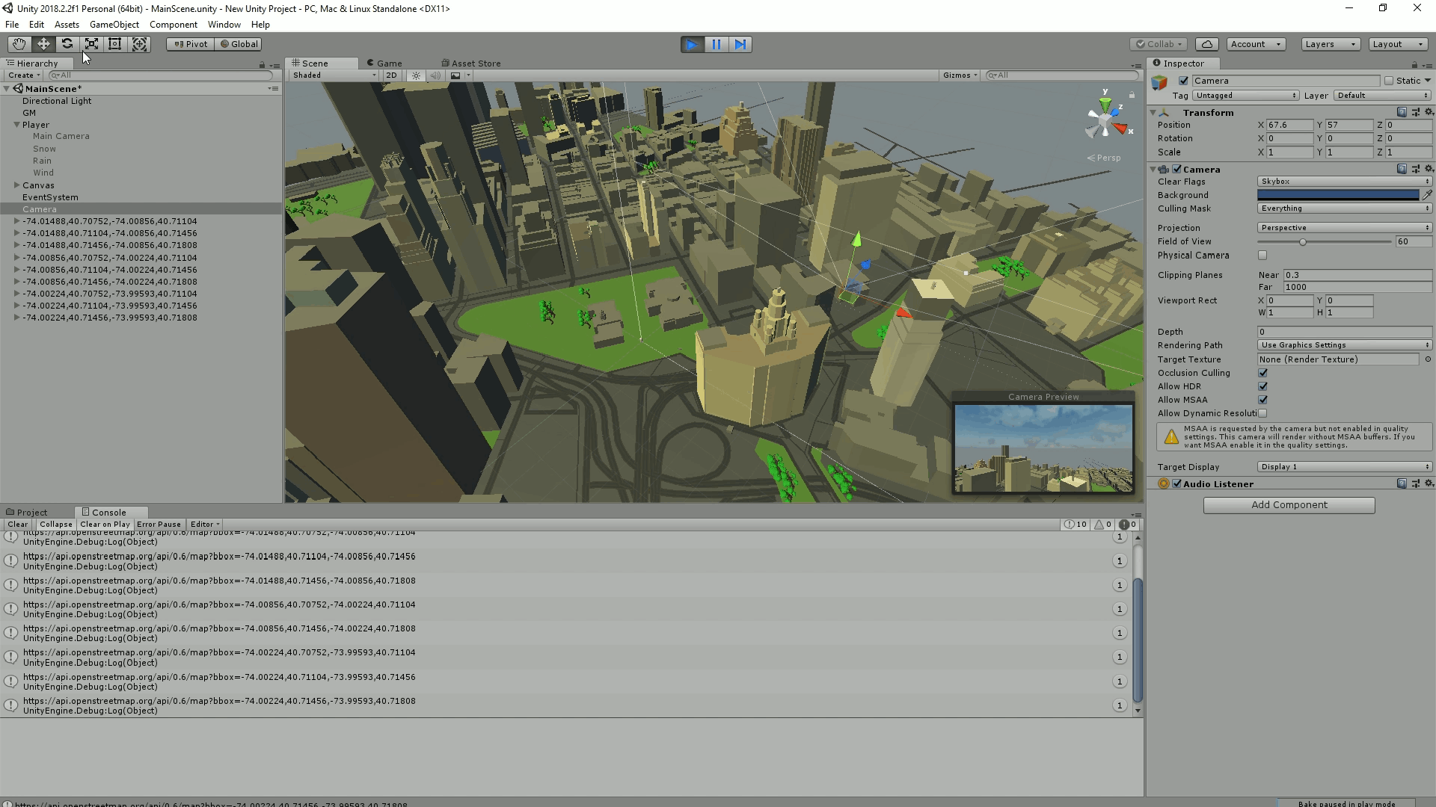The width and height of the screenshot is (1436, 807).
Task: Toggle Camera object active checkbox
Action: pyautogui.click(x=1183, y=81)
